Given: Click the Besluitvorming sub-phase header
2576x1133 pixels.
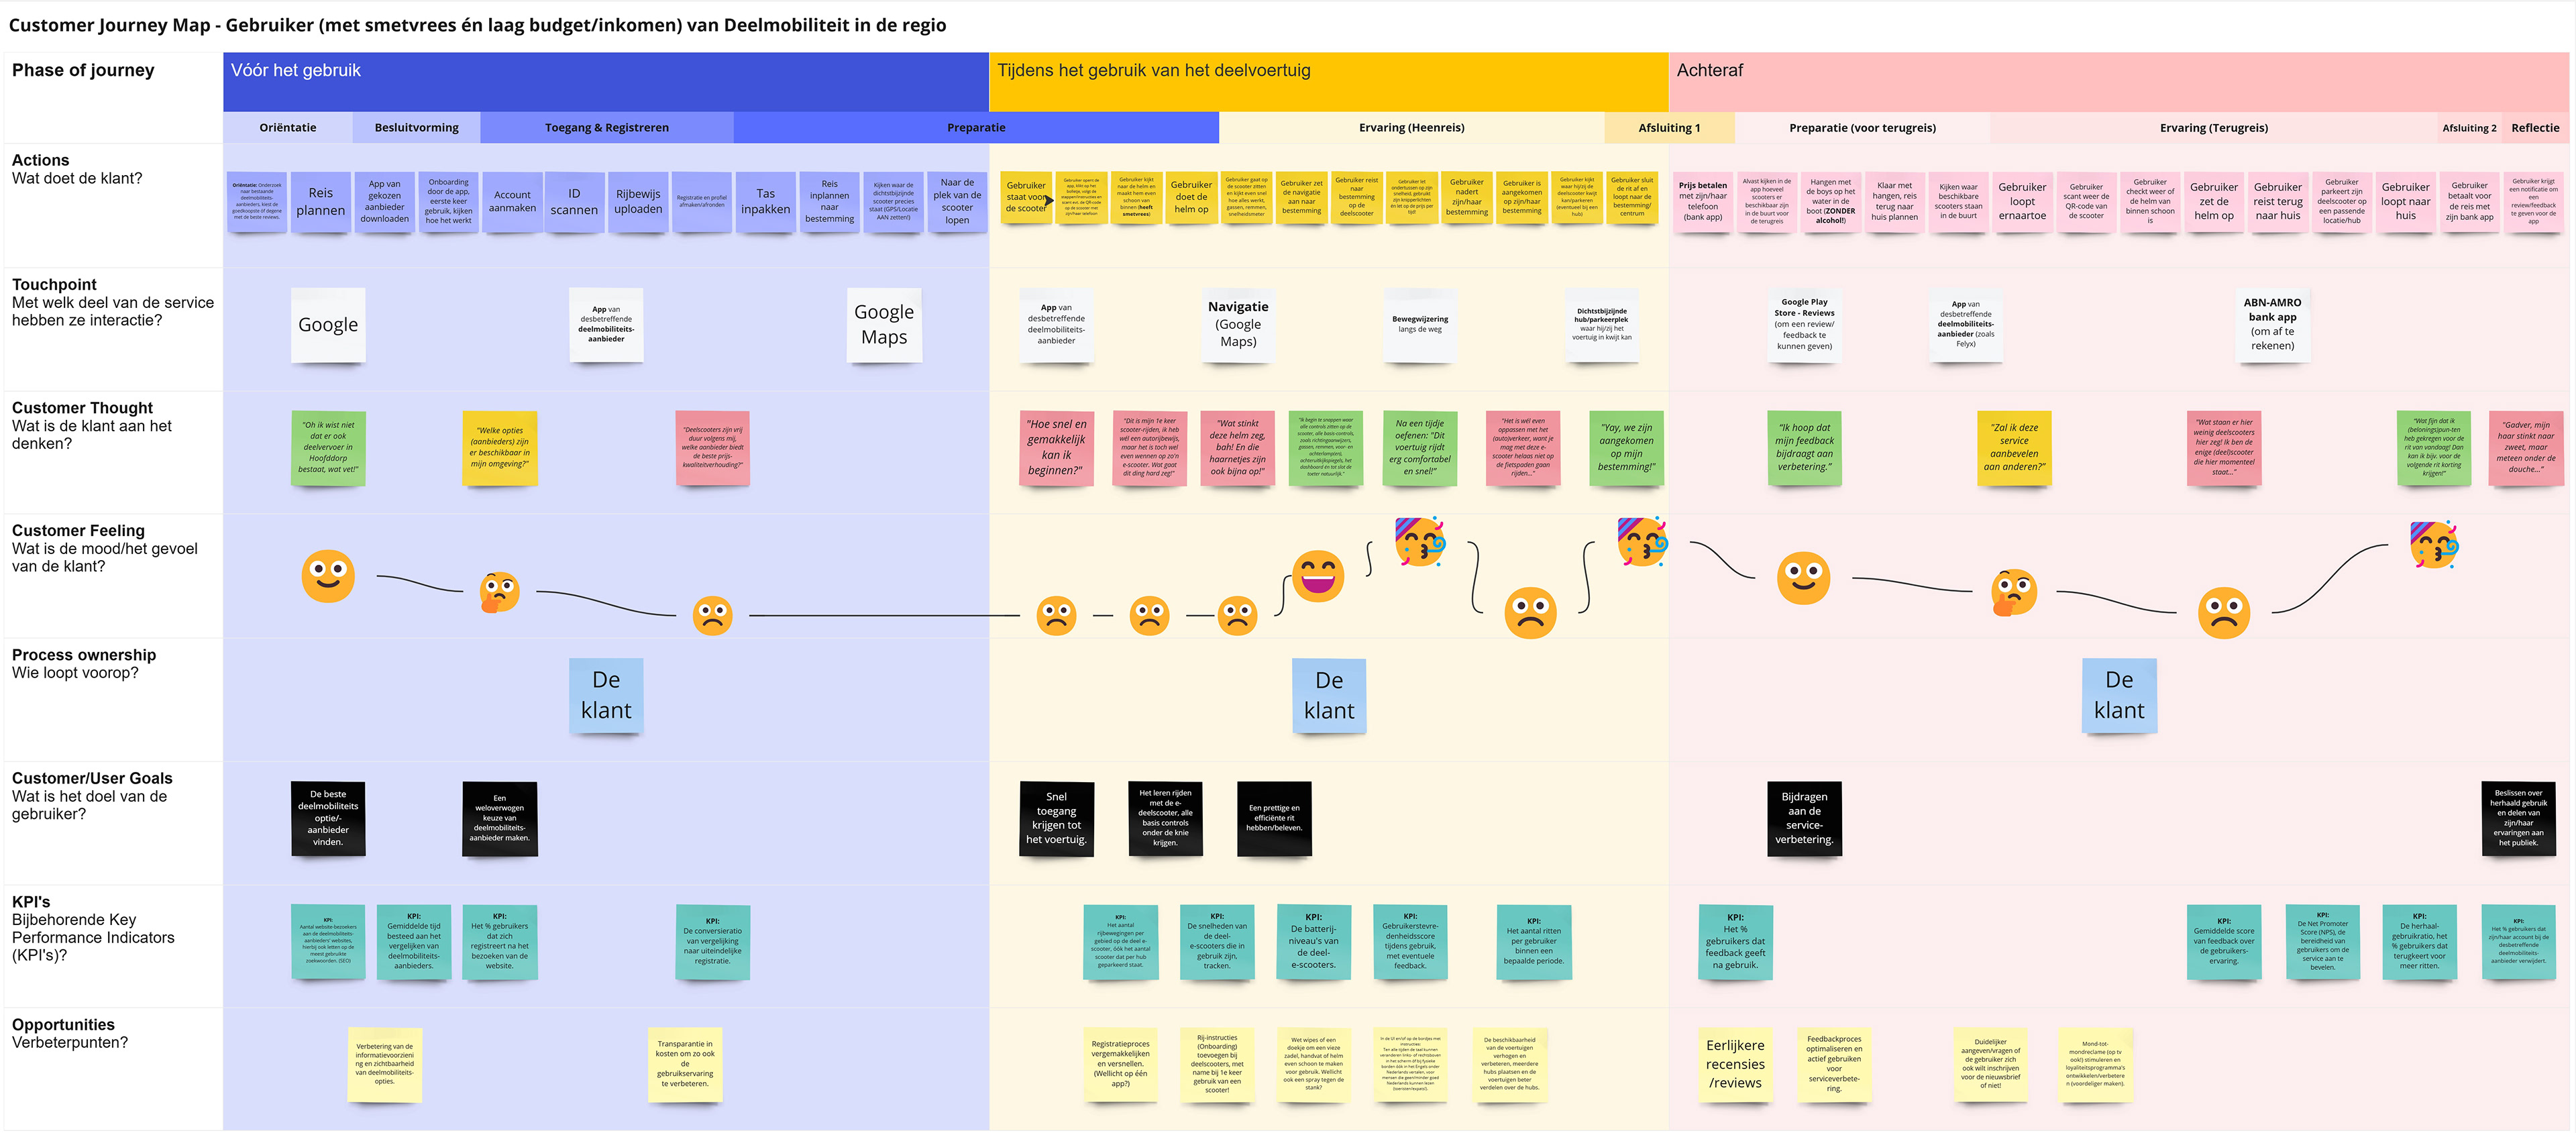Looking at the screenshot, I should click(x=416, y=128).
